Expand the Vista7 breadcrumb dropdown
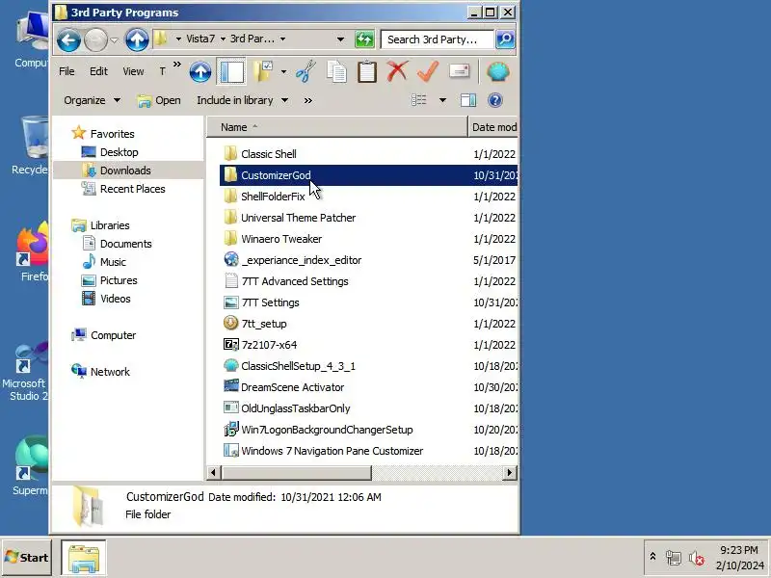The width and height of the screenshot is (771, 578). 223,39
